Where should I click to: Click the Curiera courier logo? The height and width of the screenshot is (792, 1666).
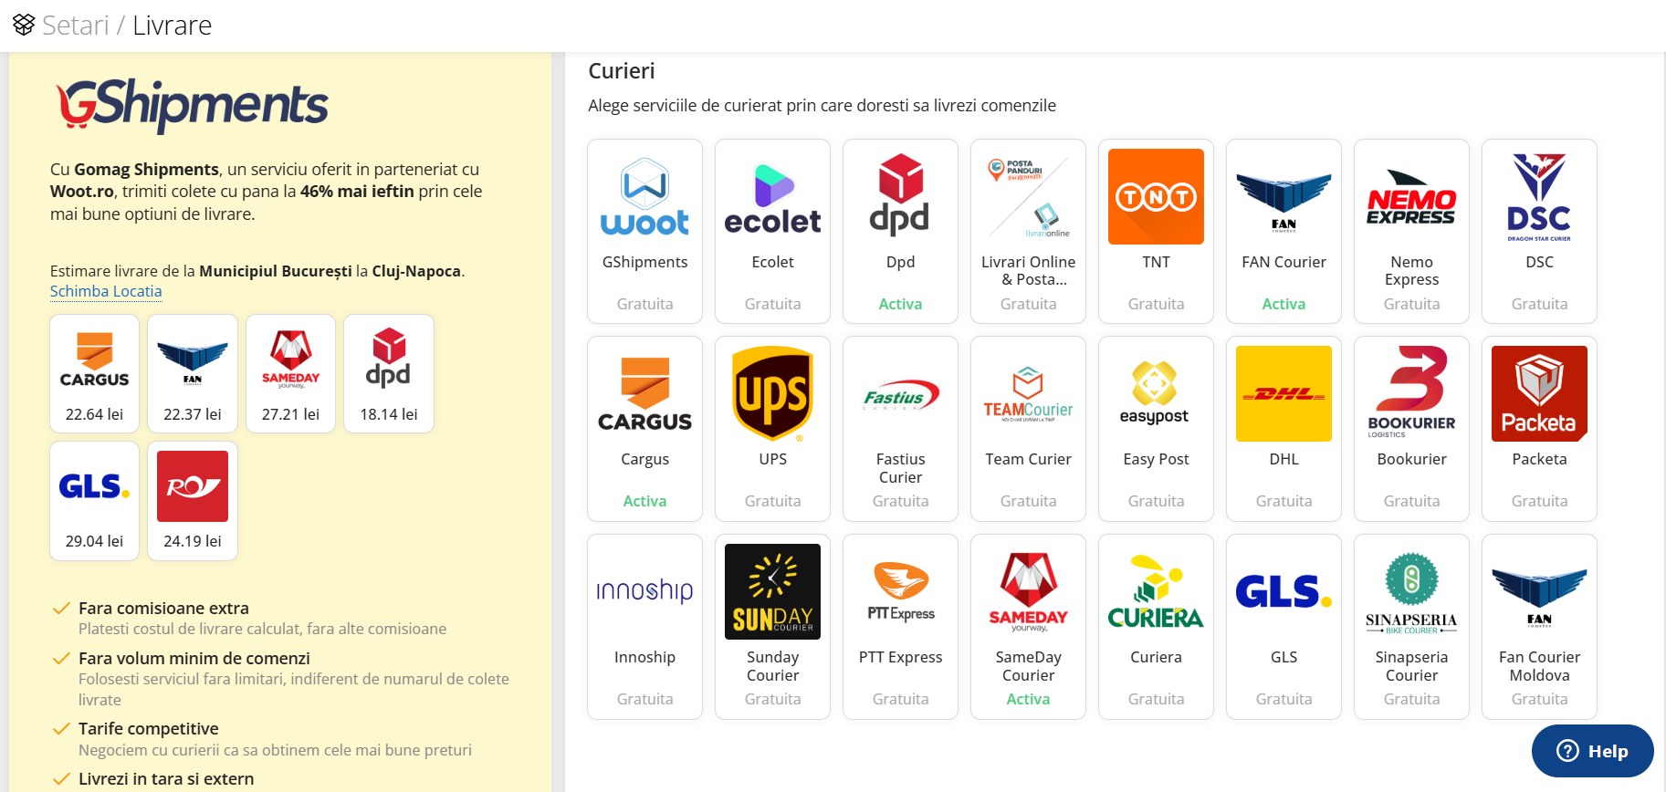coord(1156,591)
